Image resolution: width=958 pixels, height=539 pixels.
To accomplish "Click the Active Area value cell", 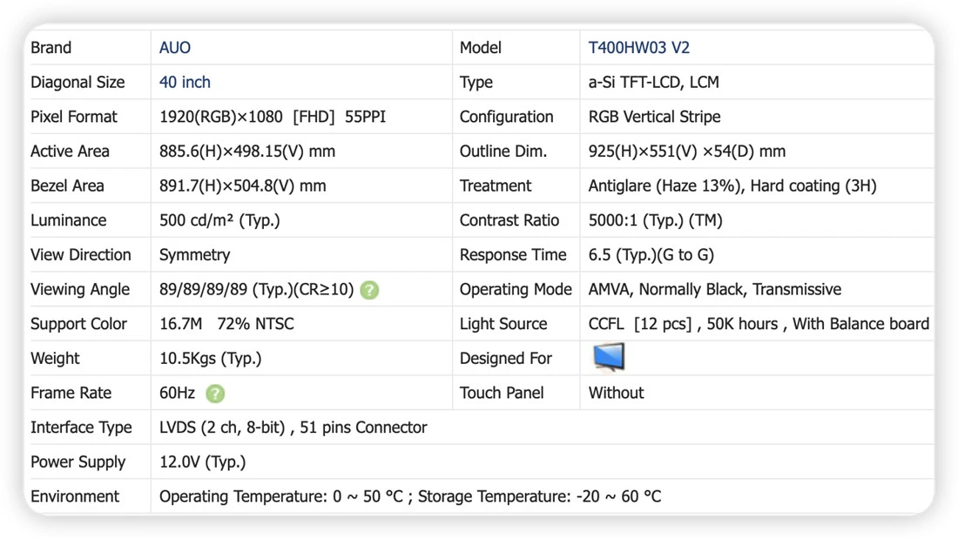I will [x=301, y=151].
